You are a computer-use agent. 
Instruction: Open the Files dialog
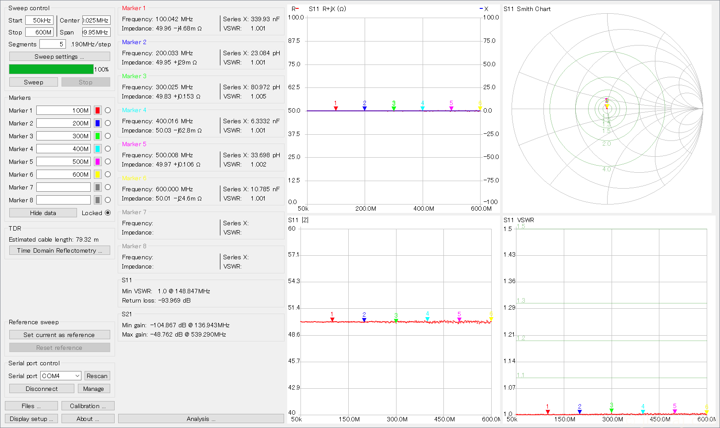click(x=31, y=406)
